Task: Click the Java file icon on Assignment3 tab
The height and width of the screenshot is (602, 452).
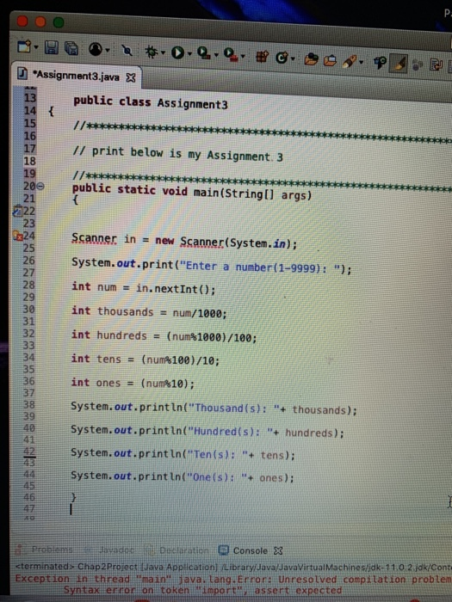Action: pyautogui.click(x=22, y=73)
